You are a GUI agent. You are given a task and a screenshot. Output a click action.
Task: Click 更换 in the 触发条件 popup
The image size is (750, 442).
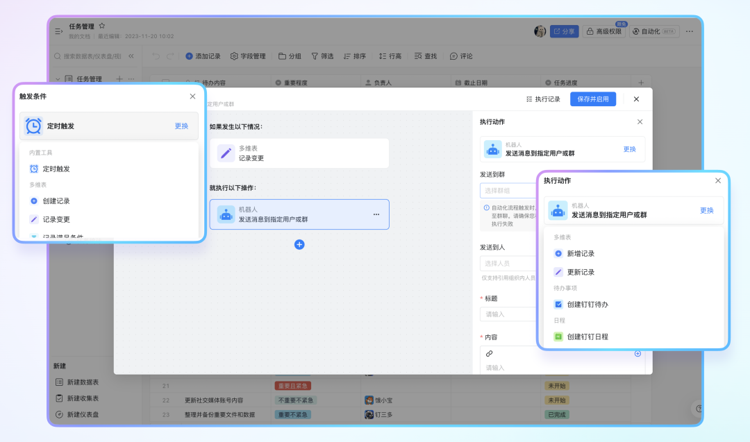click(x=181, y=126)
